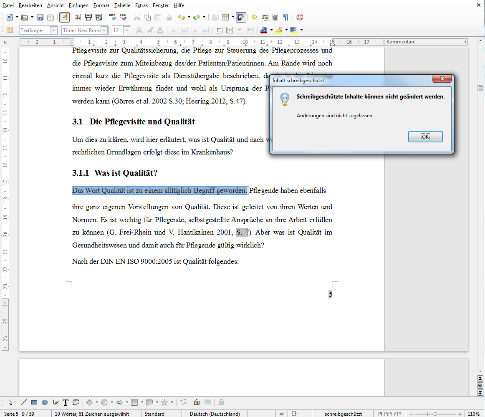The image size is (485, 417).
Task: Select the Text box T tool
Action: click(x=65, y=402)
